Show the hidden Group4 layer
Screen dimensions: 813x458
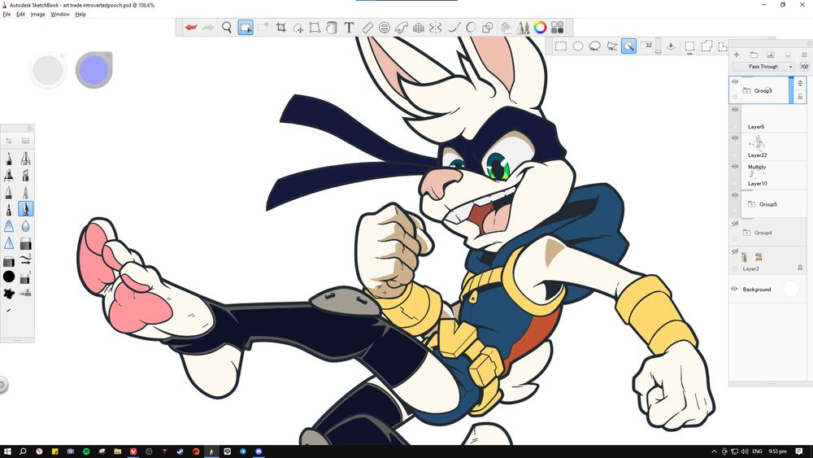pos(735,224)
